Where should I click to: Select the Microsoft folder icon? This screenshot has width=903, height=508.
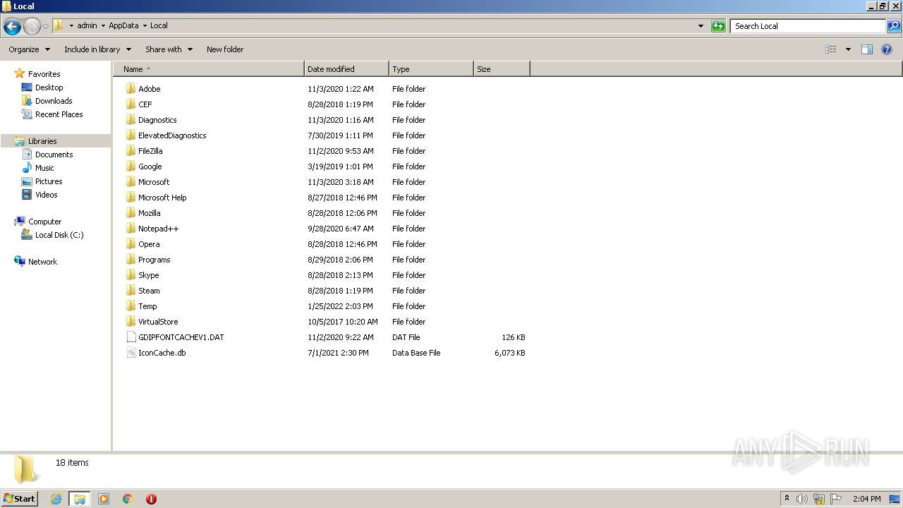coord(131,182)
